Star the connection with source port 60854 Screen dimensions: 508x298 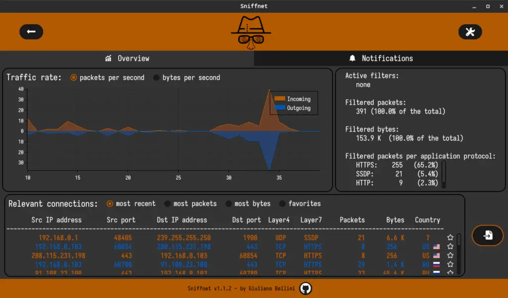pos(450,247)
